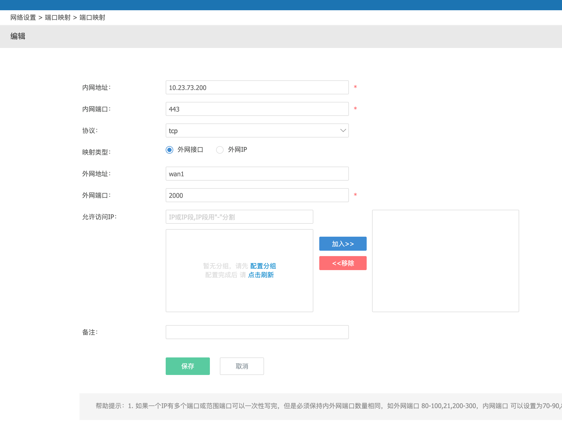Viewport: 562px width, 434px height.
Task: Focus the 内网地址 input field
Action: point(257,88)
